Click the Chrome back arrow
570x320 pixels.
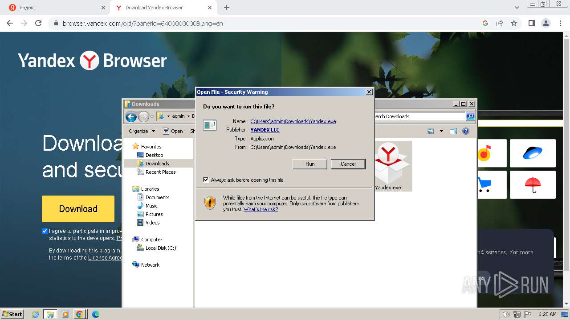10,23
